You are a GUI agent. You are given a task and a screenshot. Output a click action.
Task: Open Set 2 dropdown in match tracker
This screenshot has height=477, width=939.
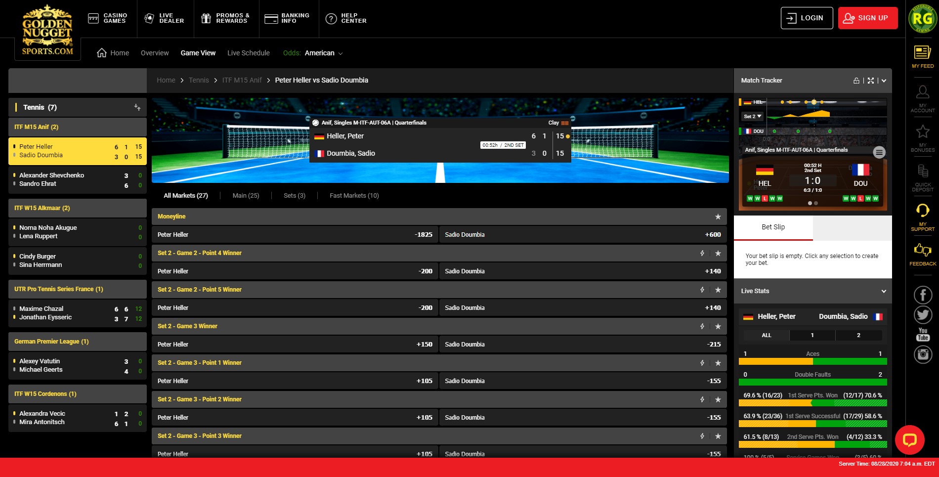tap(753, 117)
